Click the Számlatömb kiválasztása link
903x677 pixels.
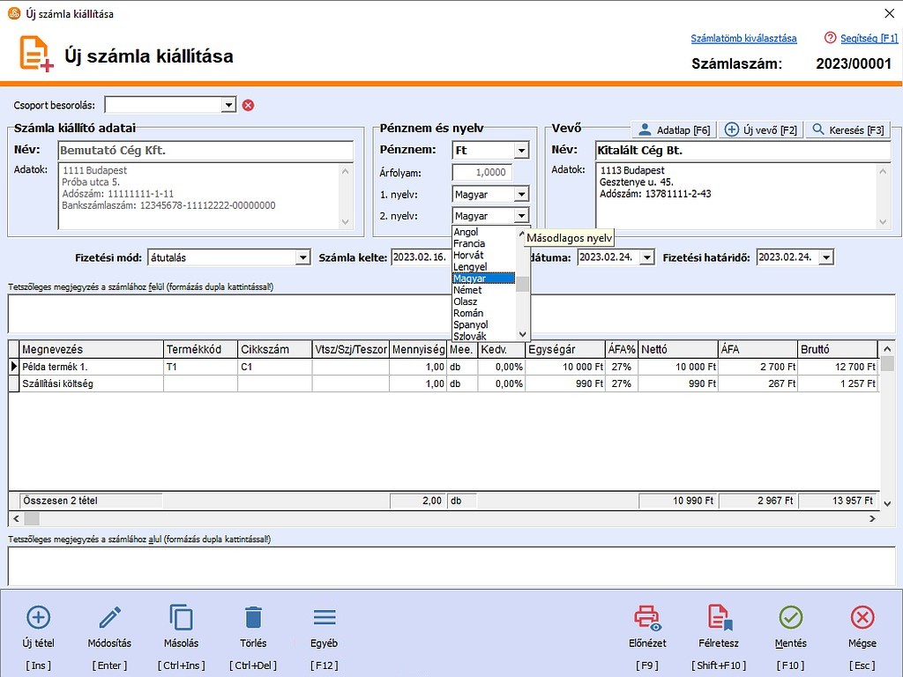(x=743, y=39)
